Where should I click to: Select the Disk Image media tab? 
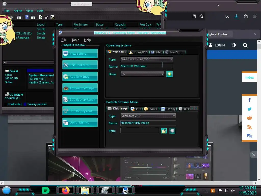pyautogui.click(x=117, y=108)
